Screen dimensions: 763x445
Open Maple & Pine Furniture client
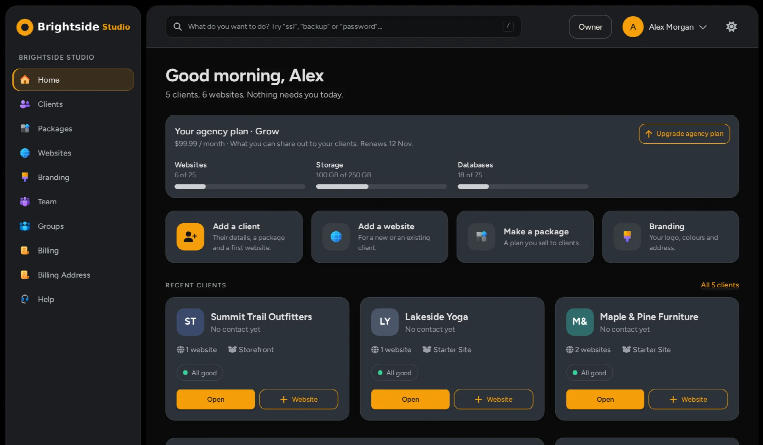pyautogui.click(x=605, y=399)
